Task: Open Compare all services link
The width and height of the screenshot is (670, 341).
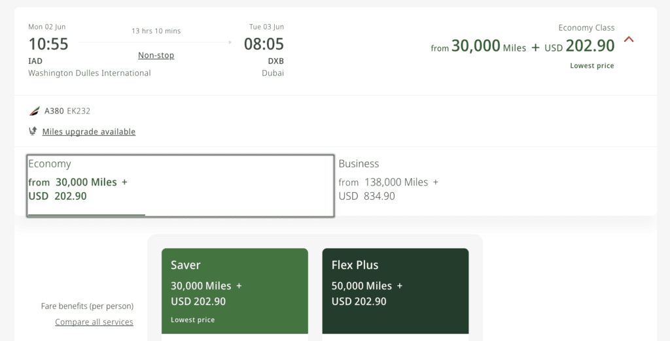Action: click(94, 322)
